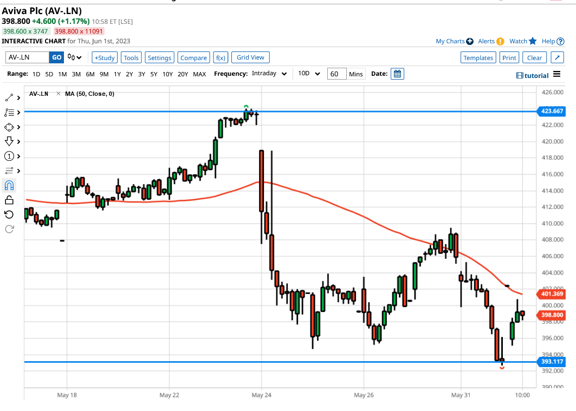Remove the MA 50 study label
This screenshot has height=411, width=576.
tap(59, 93)
